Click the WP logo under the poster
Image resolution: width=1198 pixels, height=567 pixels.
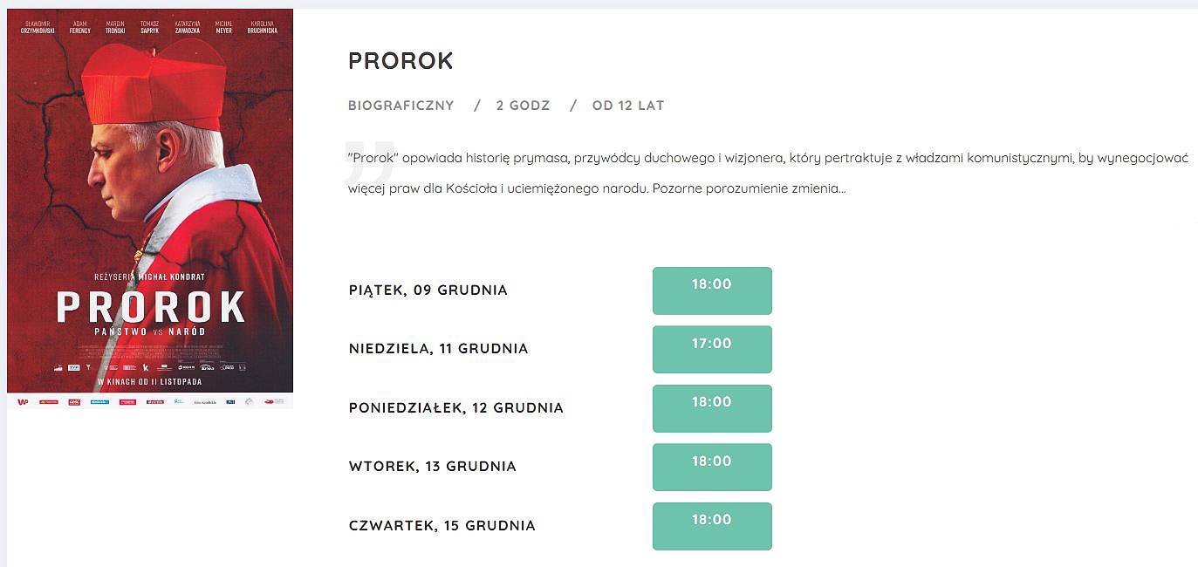[23, 401]
